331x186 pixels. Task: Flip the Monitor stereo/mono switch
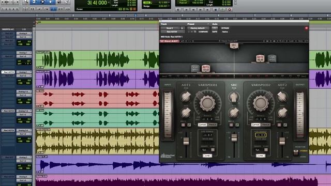coord(296,152)
